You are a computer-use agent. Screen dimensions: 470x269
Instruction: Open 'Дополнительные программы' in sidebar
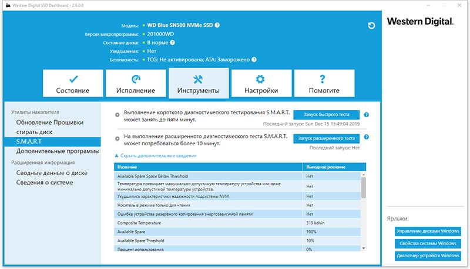click(x=58, y=151)
